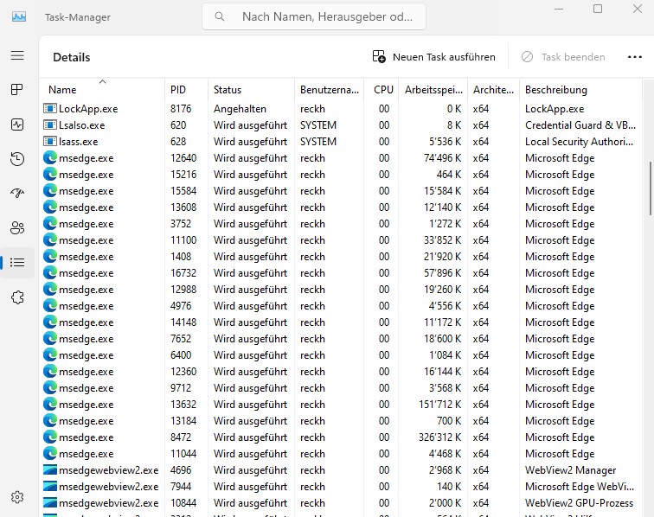This screenshot has width=654, height=517.
Task: Select msedge.exe row with PID 15584
Action: 341,191
